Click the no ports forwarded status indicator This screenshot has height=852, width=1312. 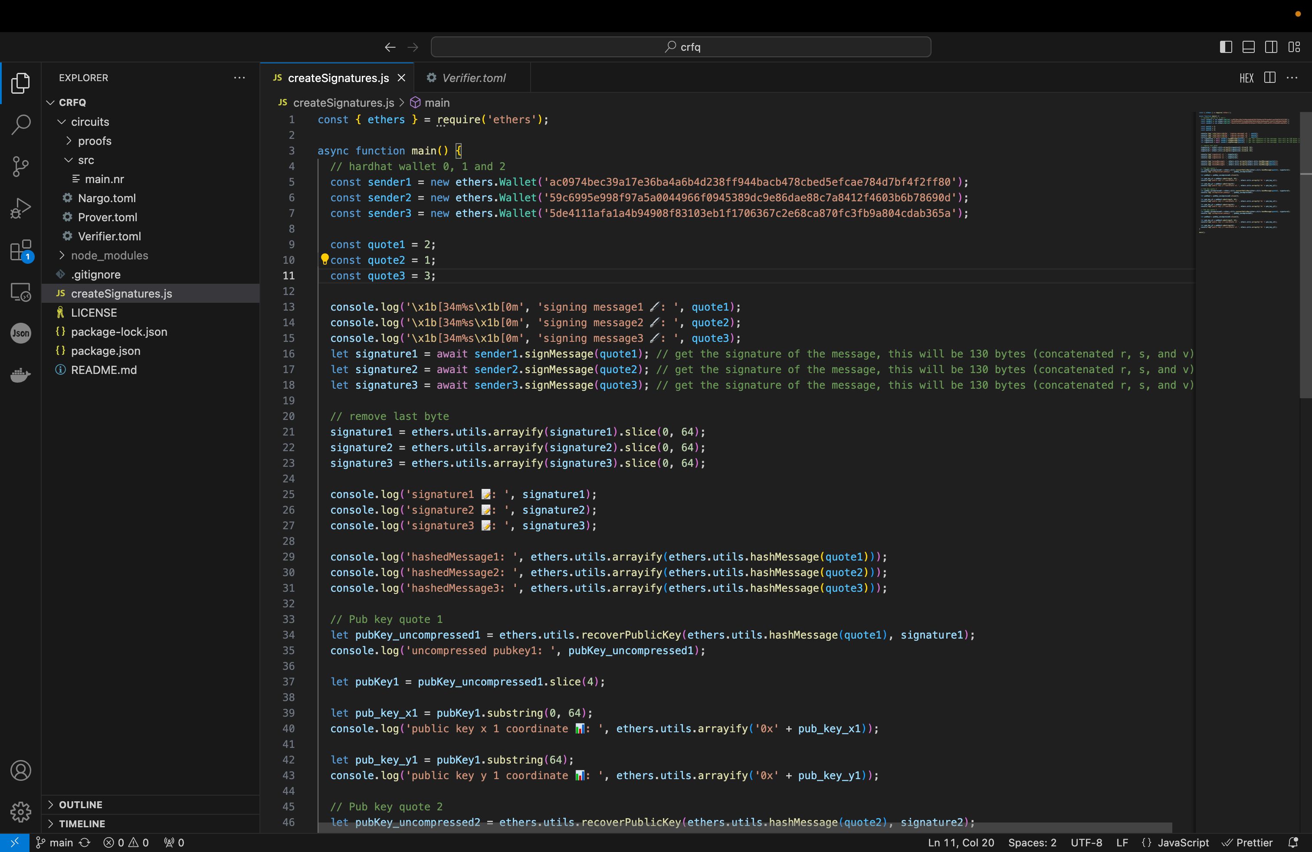click(174, 842)
